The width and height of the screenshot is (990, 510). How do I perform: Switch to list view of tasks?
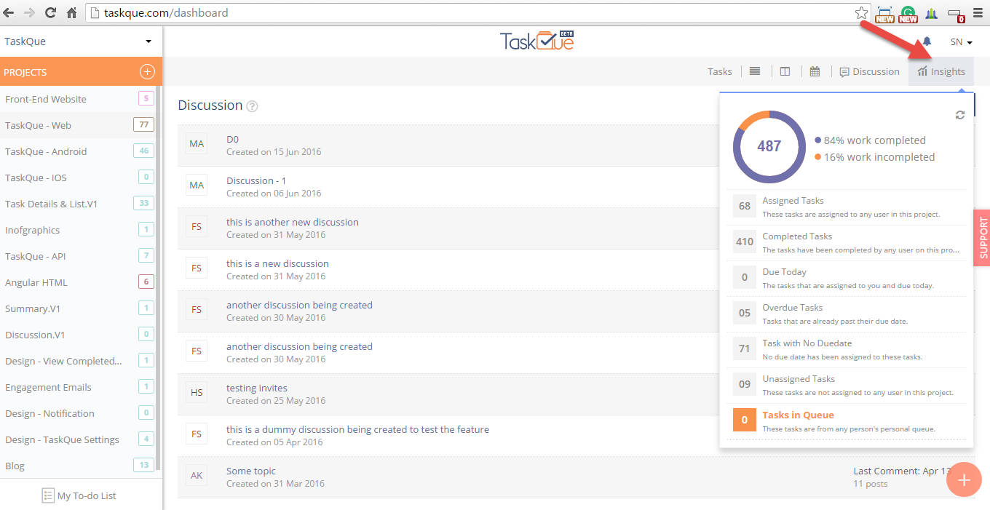click(x=755, y=71)
